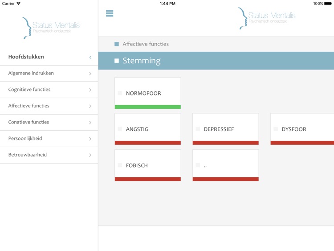Click the Status Mentalis logo in header
This screenshot has width=334, height=251.
(x=266, y=18)
